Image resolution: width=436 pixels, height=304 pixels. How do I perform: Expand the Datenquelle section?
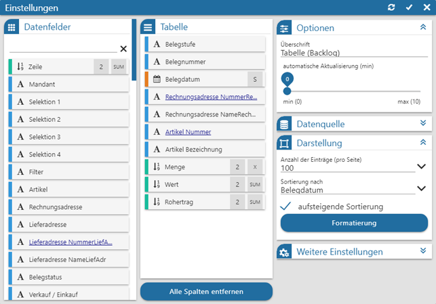(x=422, y=124)
